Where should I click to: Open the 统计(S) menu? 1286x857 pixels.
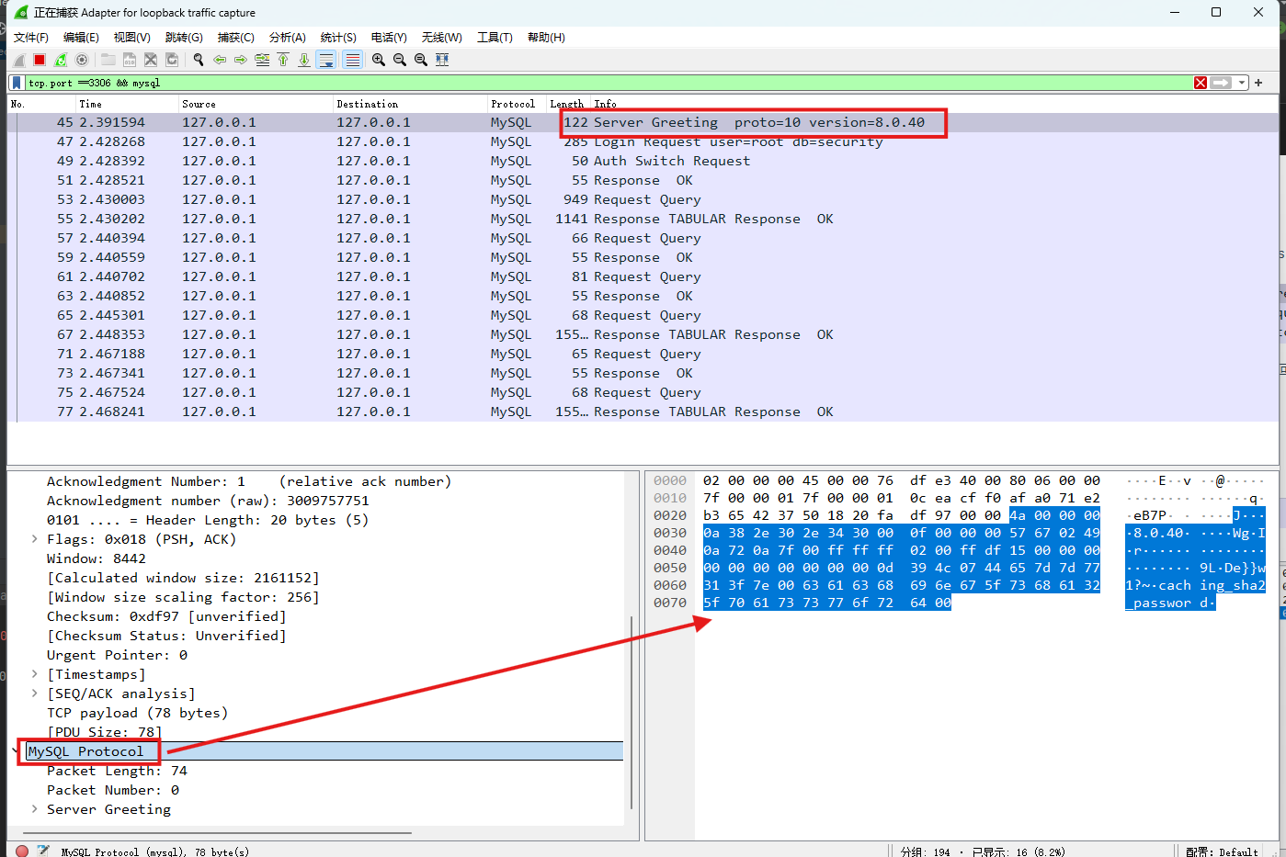tap(338, 38)
